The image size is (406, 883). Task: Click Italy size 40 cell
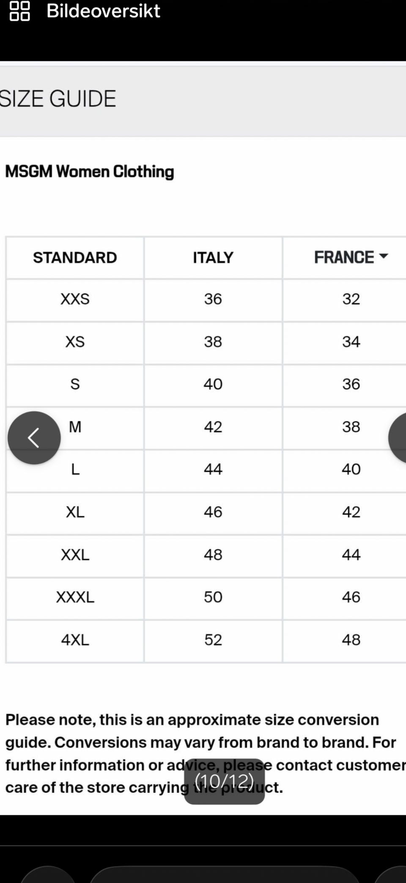tap(213, 385)
